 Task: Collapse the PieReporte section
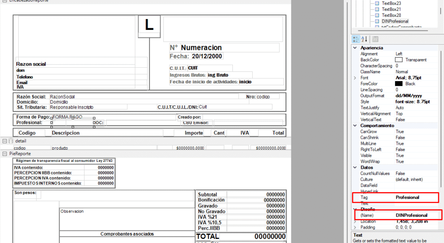(x=4, y=154)
